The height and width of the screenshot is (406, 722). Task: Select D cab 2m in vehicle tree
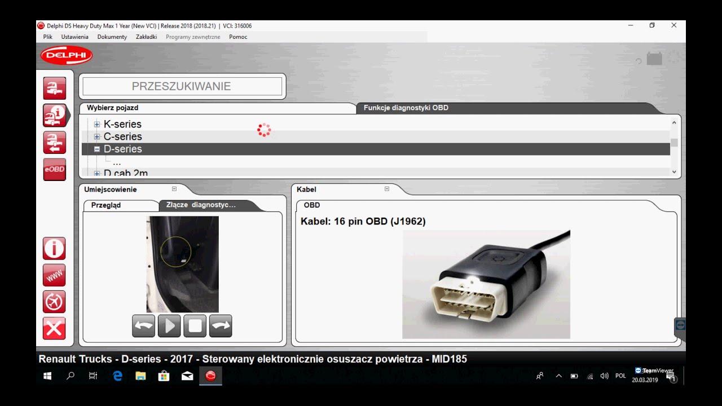[126, 173]
